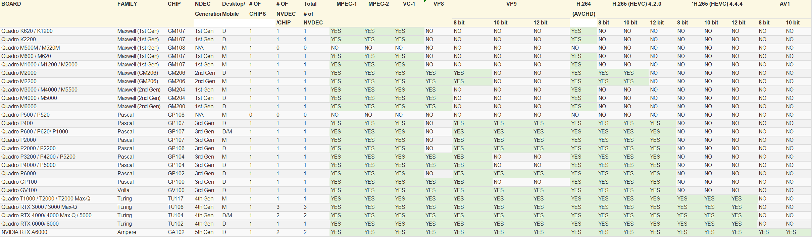Select the *H.265 (HEVC) 4:4:4 header
The image size is (812, 237).
717,4
